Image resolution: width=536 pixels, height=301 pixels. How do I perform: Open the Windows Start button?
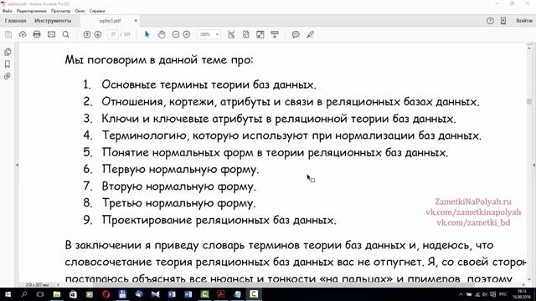pyautogui.click(x=8, y=294)
